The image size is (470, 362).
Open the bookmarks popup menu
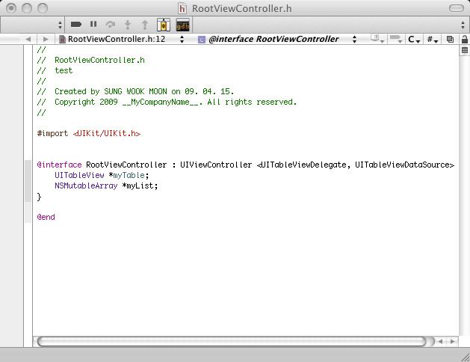point(377,40)
